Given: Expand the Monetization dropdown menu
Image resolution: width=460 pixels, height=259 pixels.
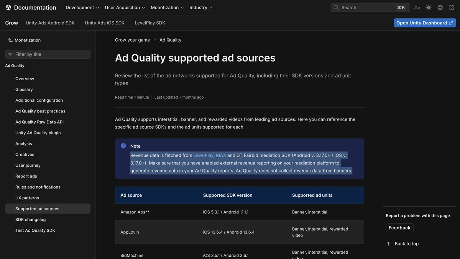Looking at the screenshot, I should 167,8.
